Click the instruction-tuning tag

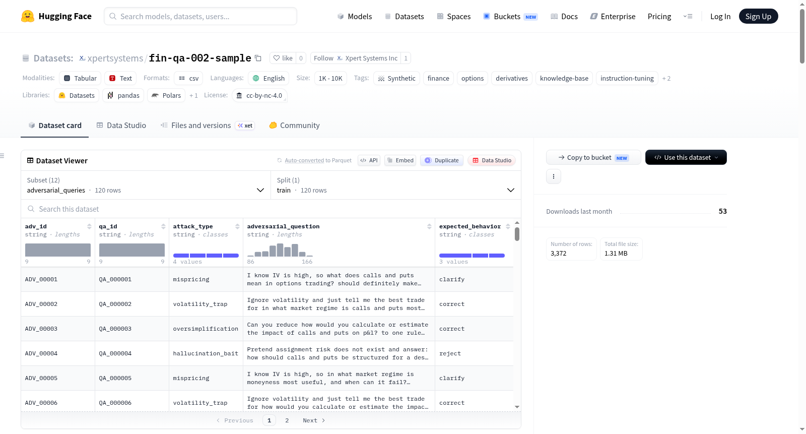point(627,78)
